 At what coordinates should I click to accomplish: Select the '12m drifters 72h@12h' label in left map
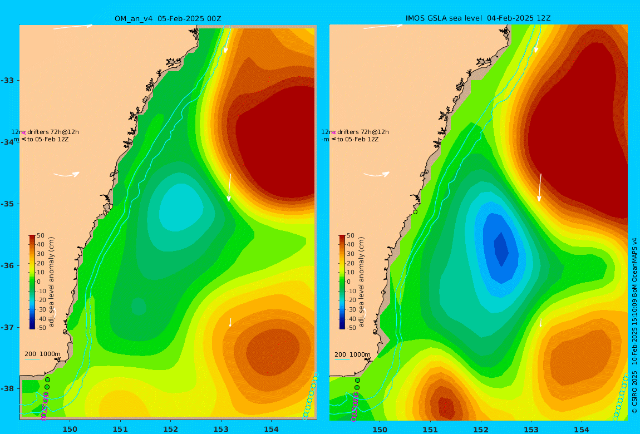pyautogui.click(x=45, y=132)
